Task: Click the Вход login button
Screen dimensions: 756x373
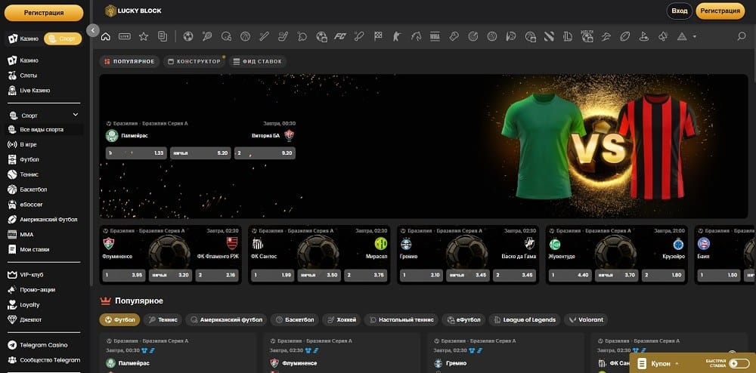Action: click(680, 11)
